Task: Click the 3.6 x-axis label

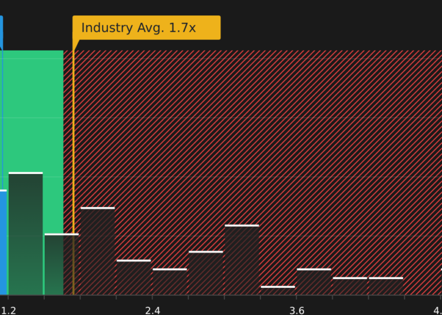Action: [x=297, y=310]
